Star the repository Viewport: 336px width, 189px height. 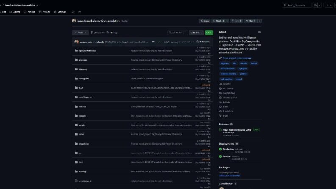coord(250,21)
